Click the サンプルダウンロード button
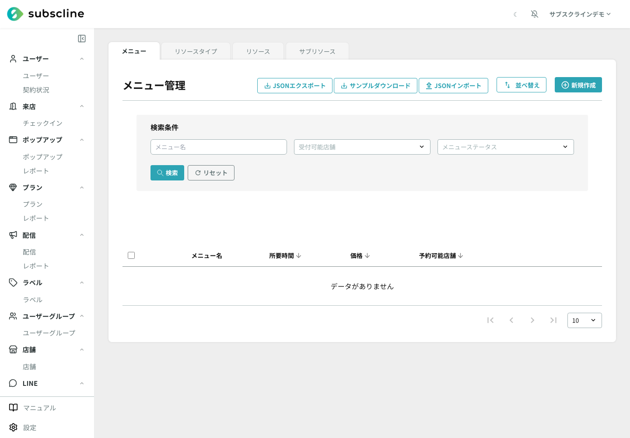Viewport: 630px width, 438px height. pos(375,85)
